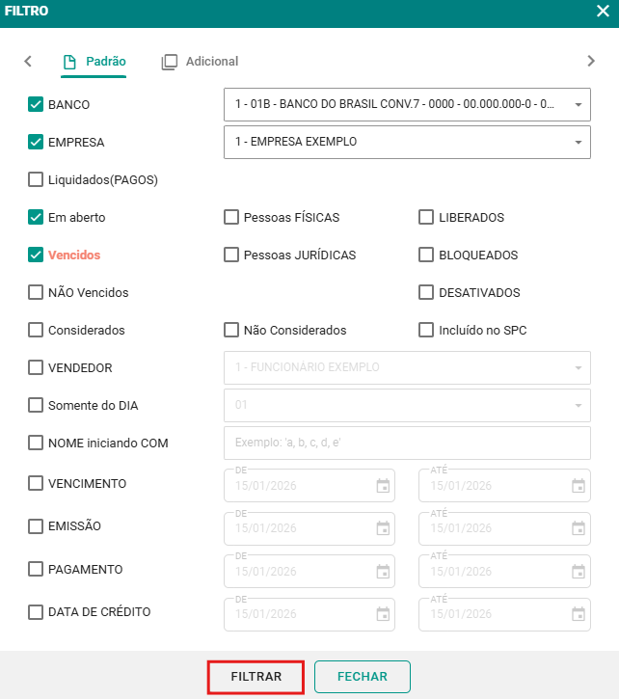Viewport: 619px width, 699px height.
Task: Open the EMPRESA dropdown selector
Action: coord(578,142)
